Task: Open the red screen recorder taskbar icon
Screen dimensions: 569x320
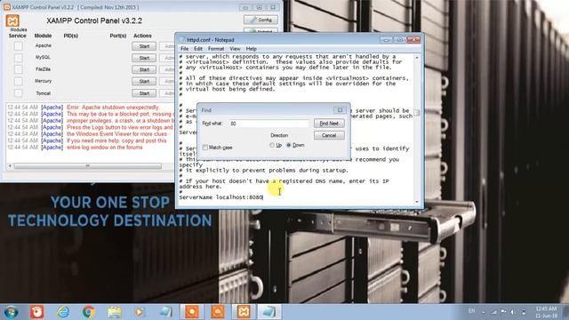Action: coord(36,312)
